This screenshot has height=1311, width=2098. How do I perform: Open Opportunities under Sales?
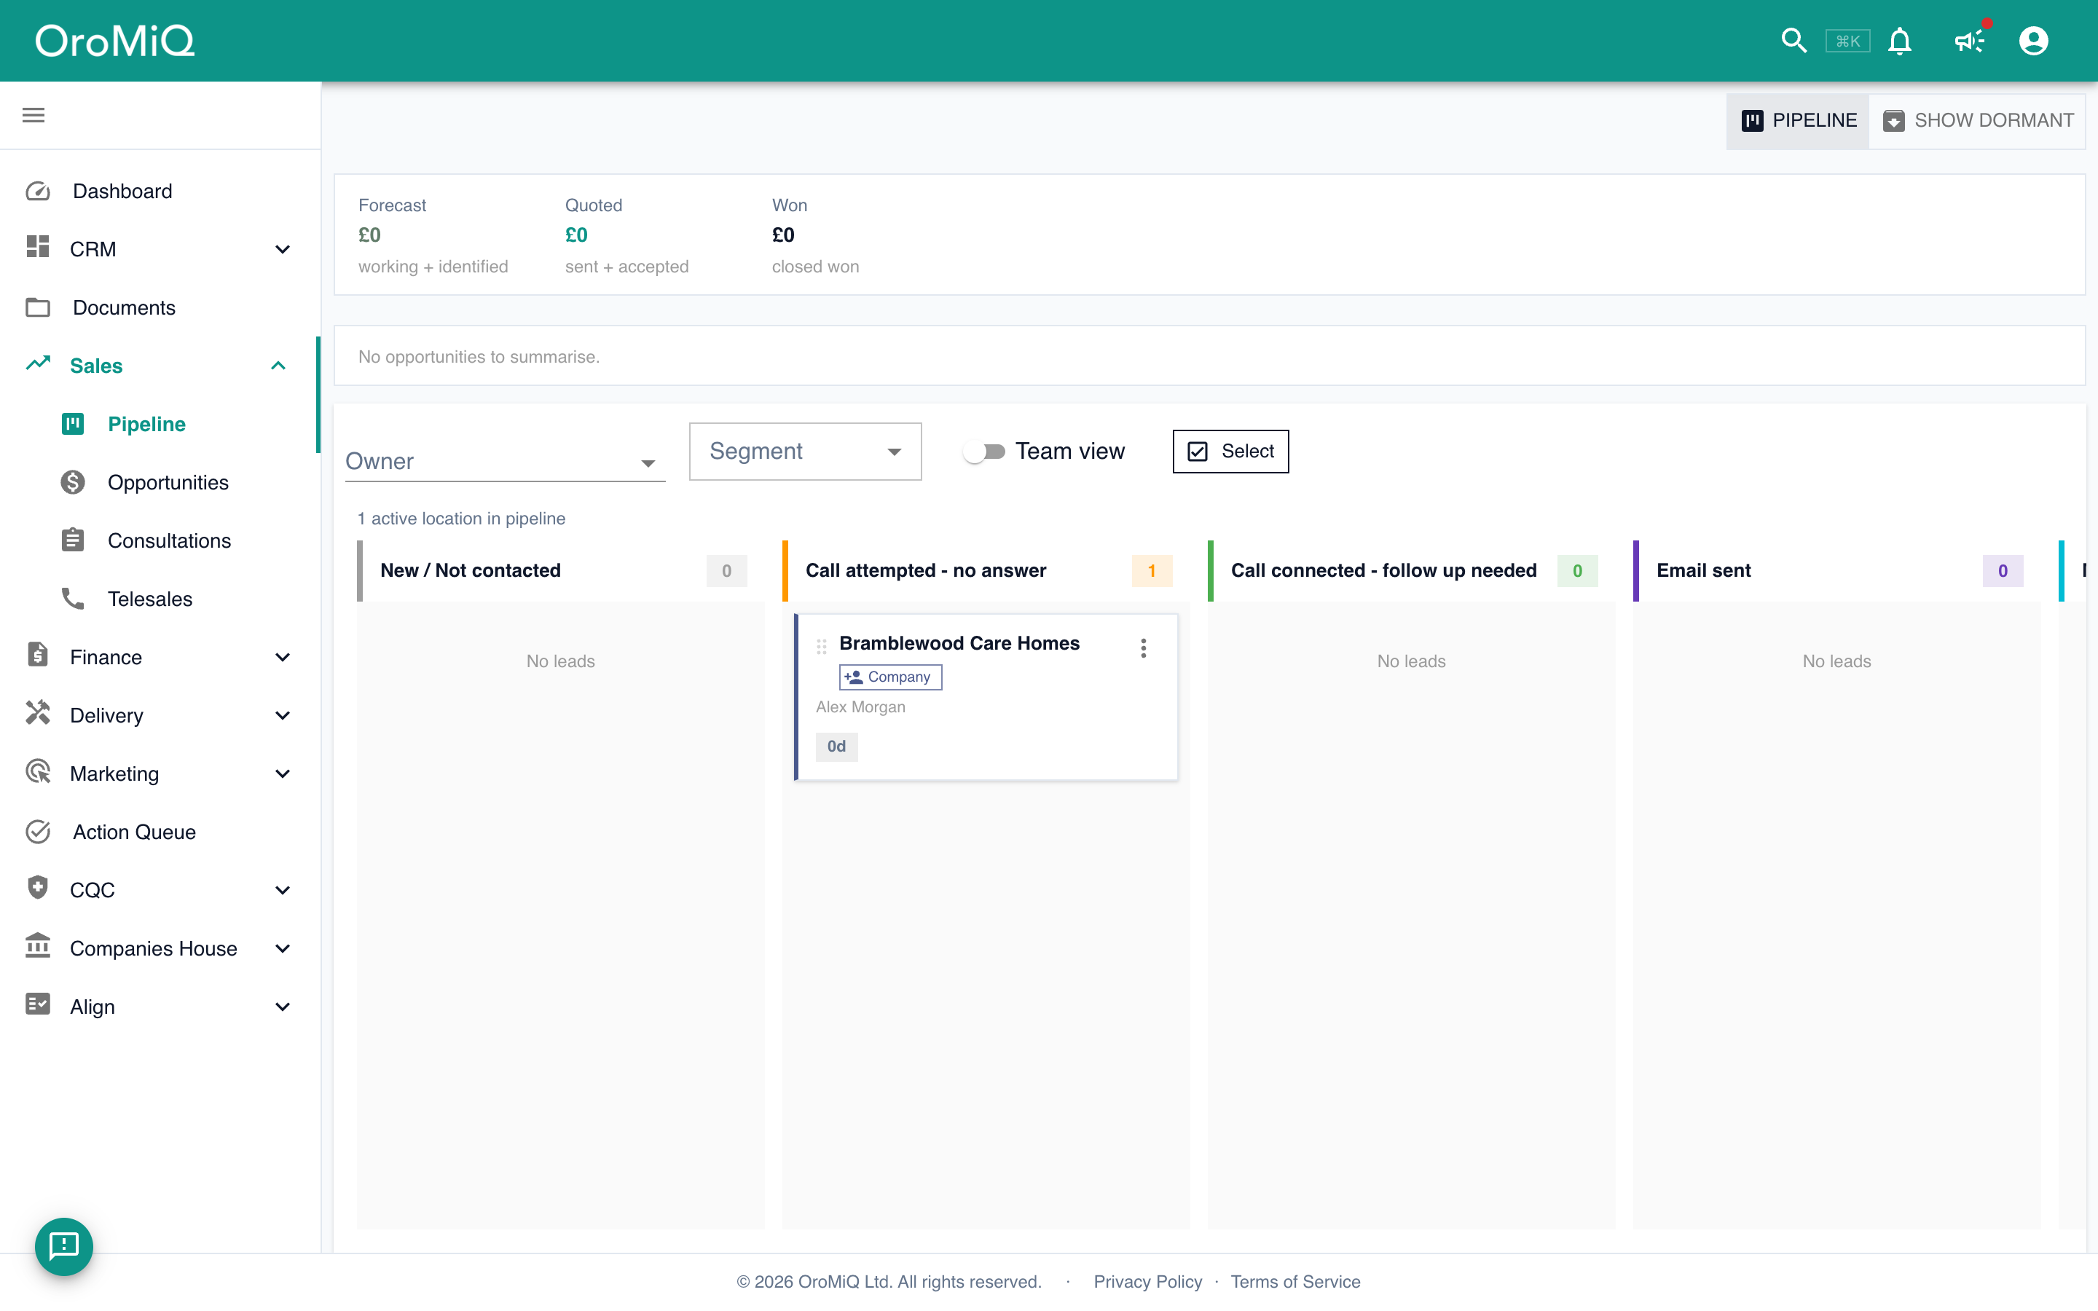coord(160,482)
